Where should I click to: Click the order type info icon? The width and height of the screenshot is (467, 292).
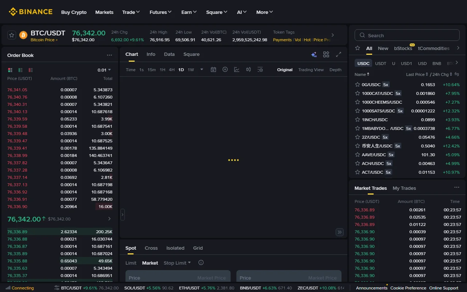[201, 262]
